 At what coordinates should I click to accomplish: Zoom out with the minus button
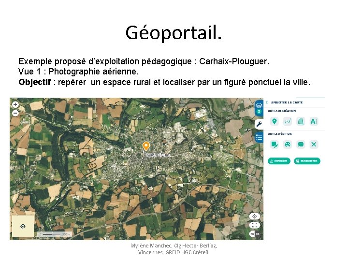click(x=15, y=113)
